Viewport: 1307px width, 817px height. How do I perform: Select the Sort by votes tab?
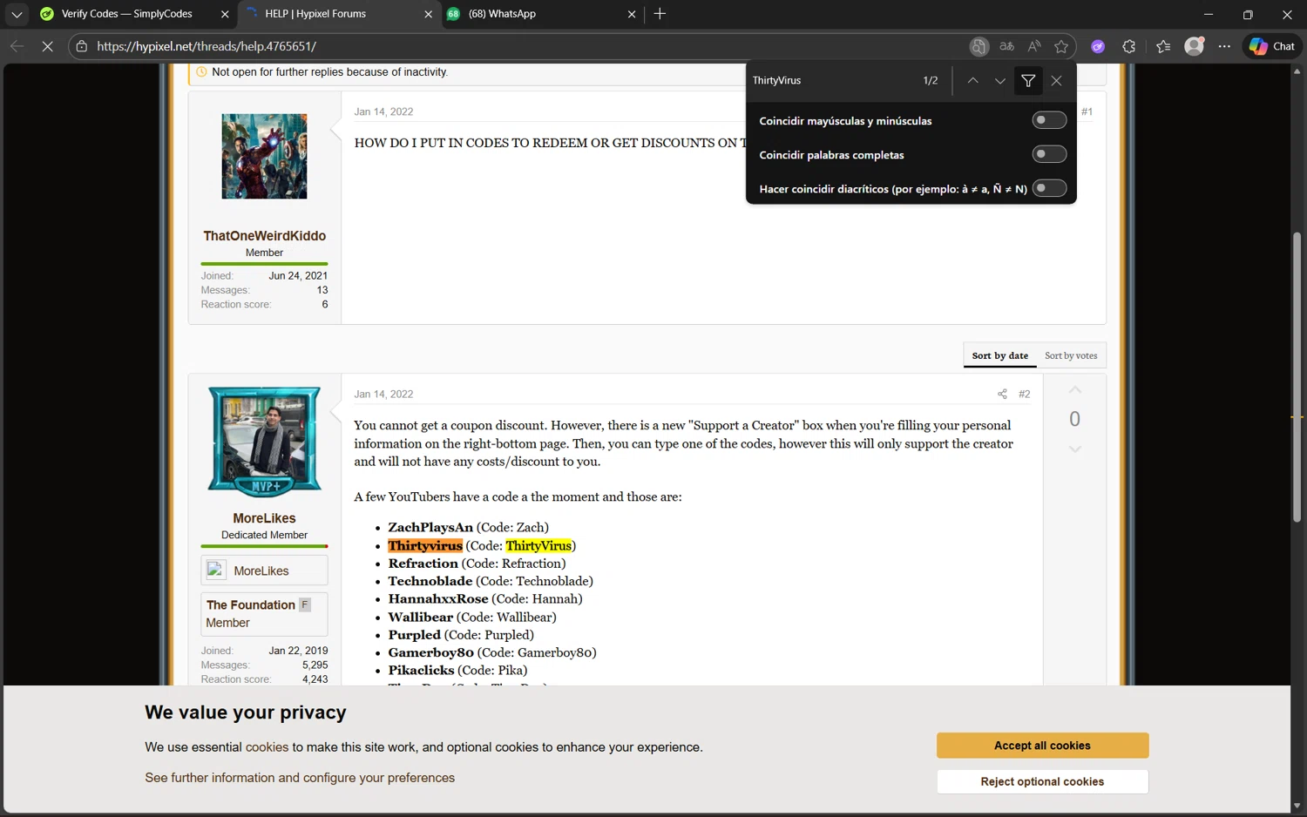point(1071,355)
